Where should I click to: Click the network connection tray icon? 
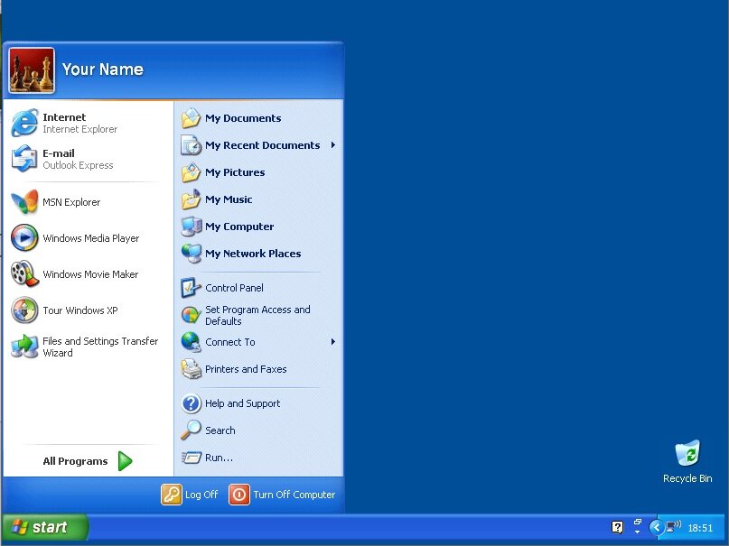[x=673, y=527]
